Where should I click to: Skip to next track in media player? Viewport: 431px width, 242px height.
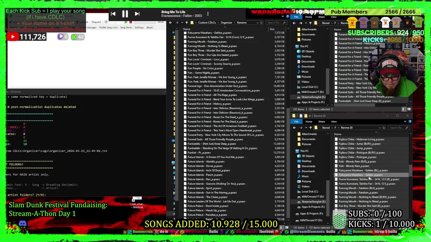[137, 14]
